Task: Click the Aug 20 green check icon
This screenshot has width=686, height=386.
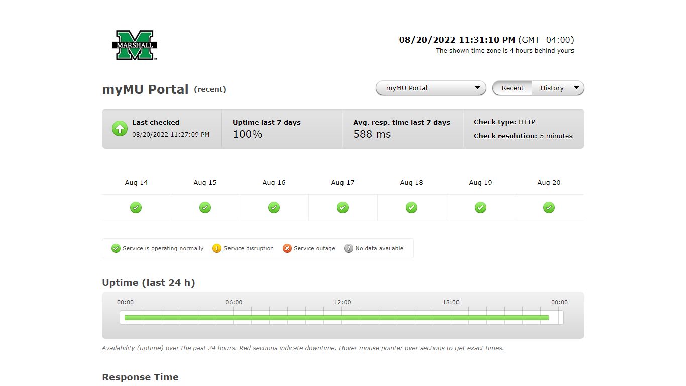Action: pyautogui.click(x=549, y=207)
